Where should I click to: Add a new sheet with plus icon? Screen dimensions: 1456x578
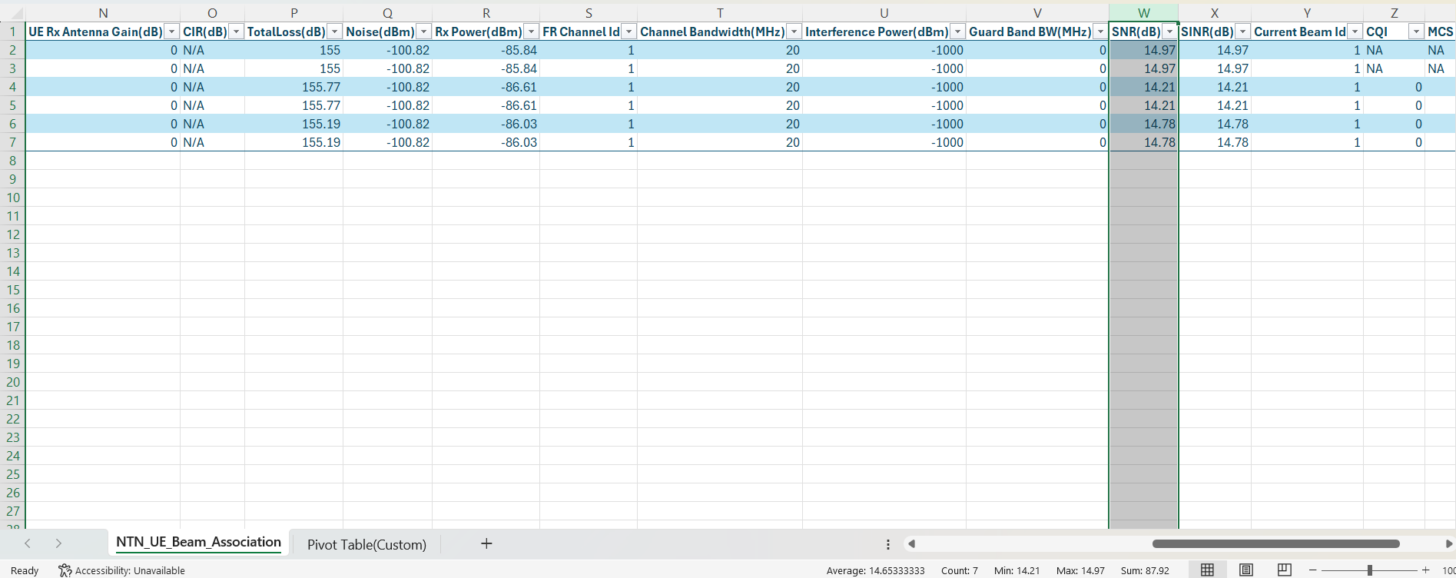(486, 543)
